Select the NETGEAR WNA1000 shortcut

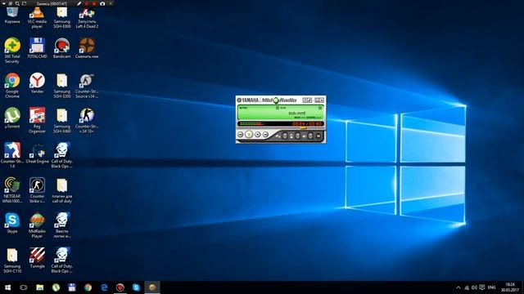point(12,190)
